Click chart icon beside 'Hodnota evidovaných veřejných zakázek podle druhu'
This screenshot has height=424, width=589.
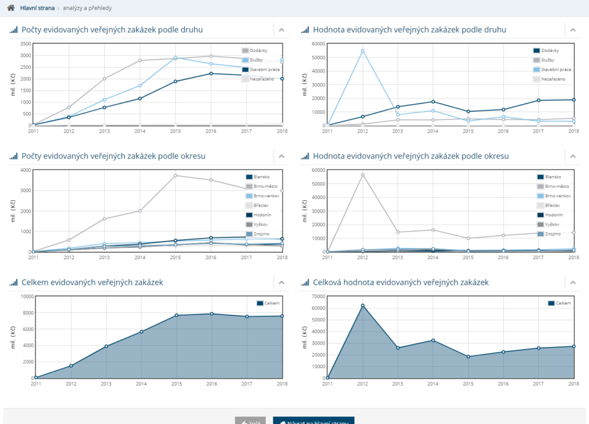coord(305,30)
